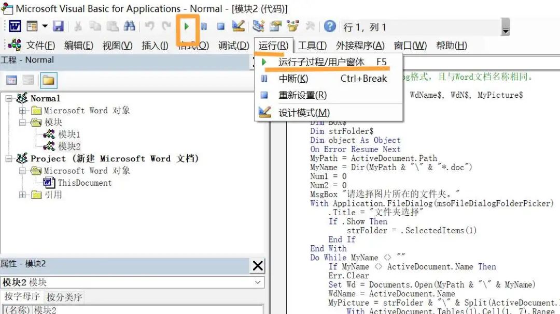Toggle Folders view in project panel
The height and width of the screenshot is (314, 560).
coord(48,80)
